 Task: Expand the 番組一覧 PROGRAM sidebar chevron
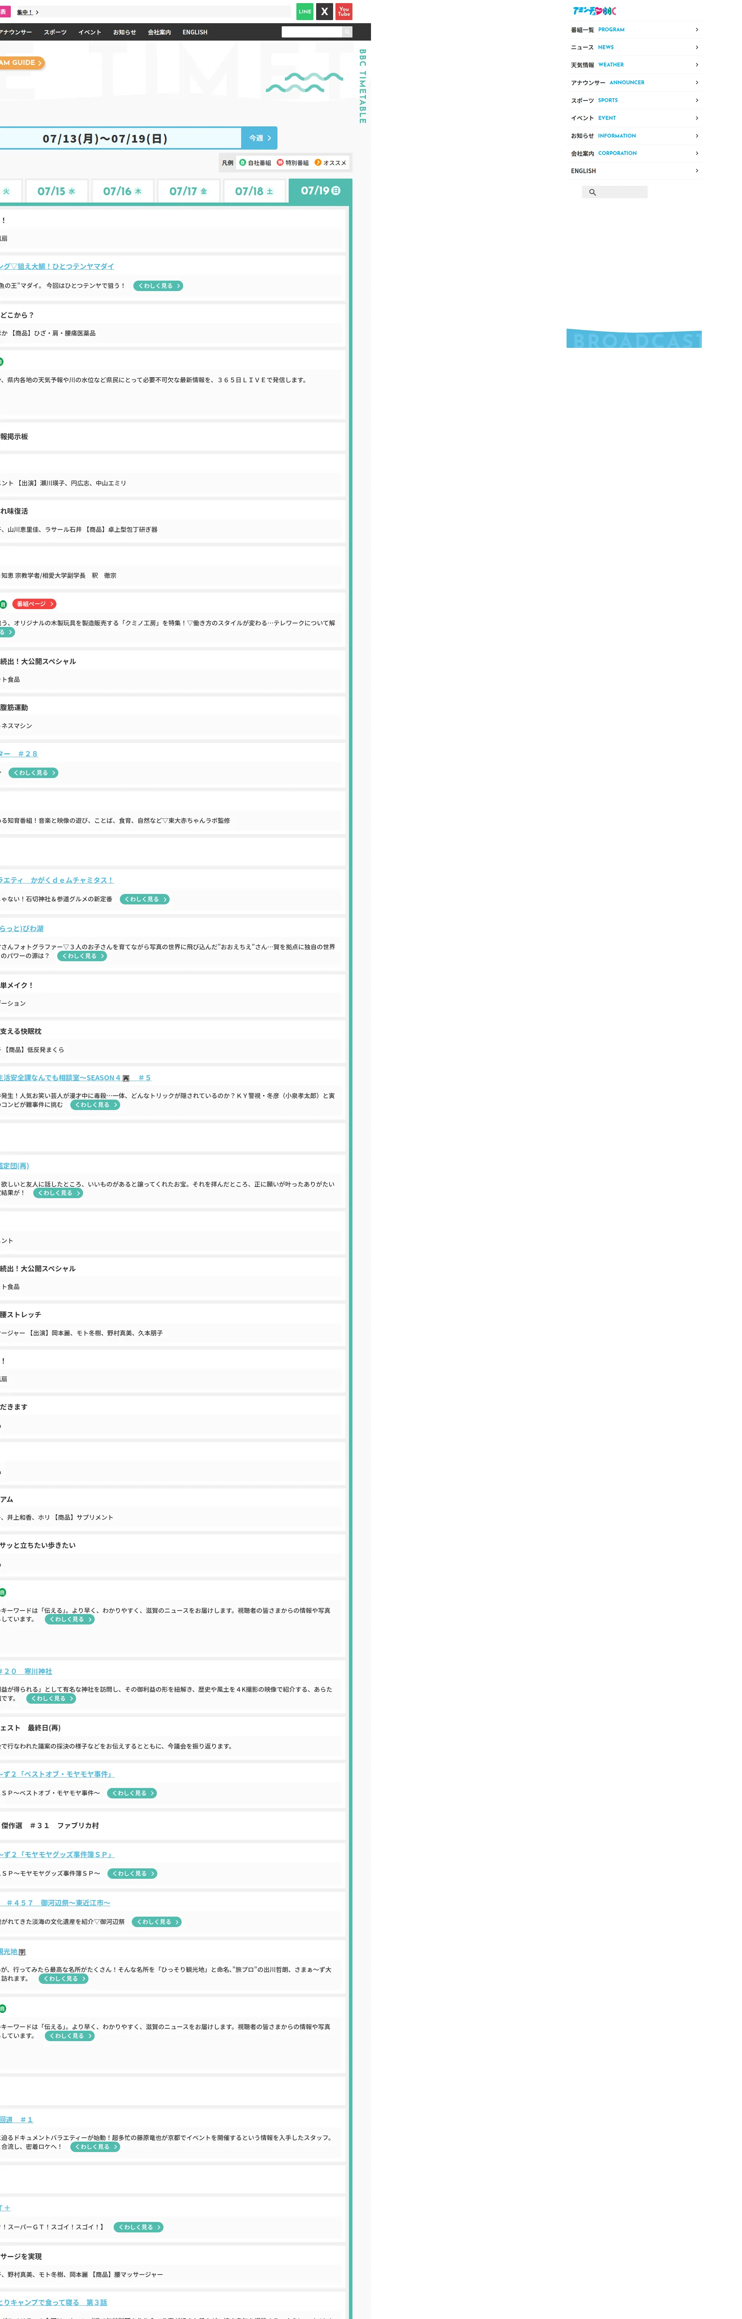pyautogui.click(x=697, y=30)
